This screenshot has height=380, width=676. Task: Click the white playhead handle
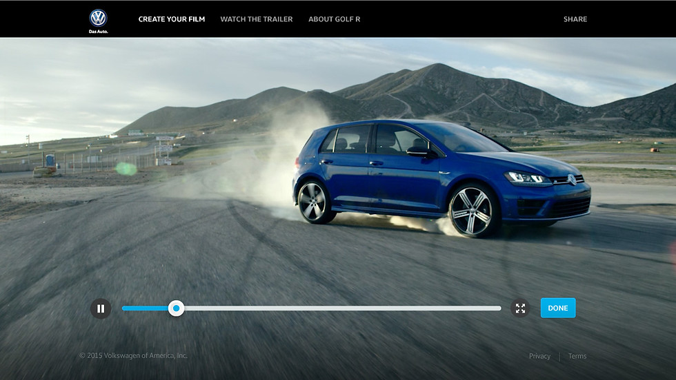pos(176,308)
